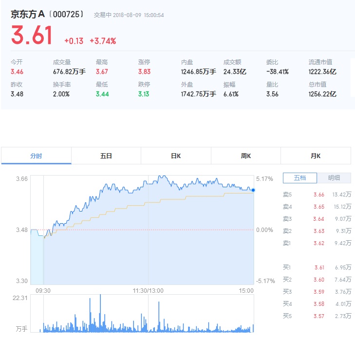Viewport: 355px width, 337px height.
Task: Select the 买1 bid row at 3.61
Action: point(317,267)
